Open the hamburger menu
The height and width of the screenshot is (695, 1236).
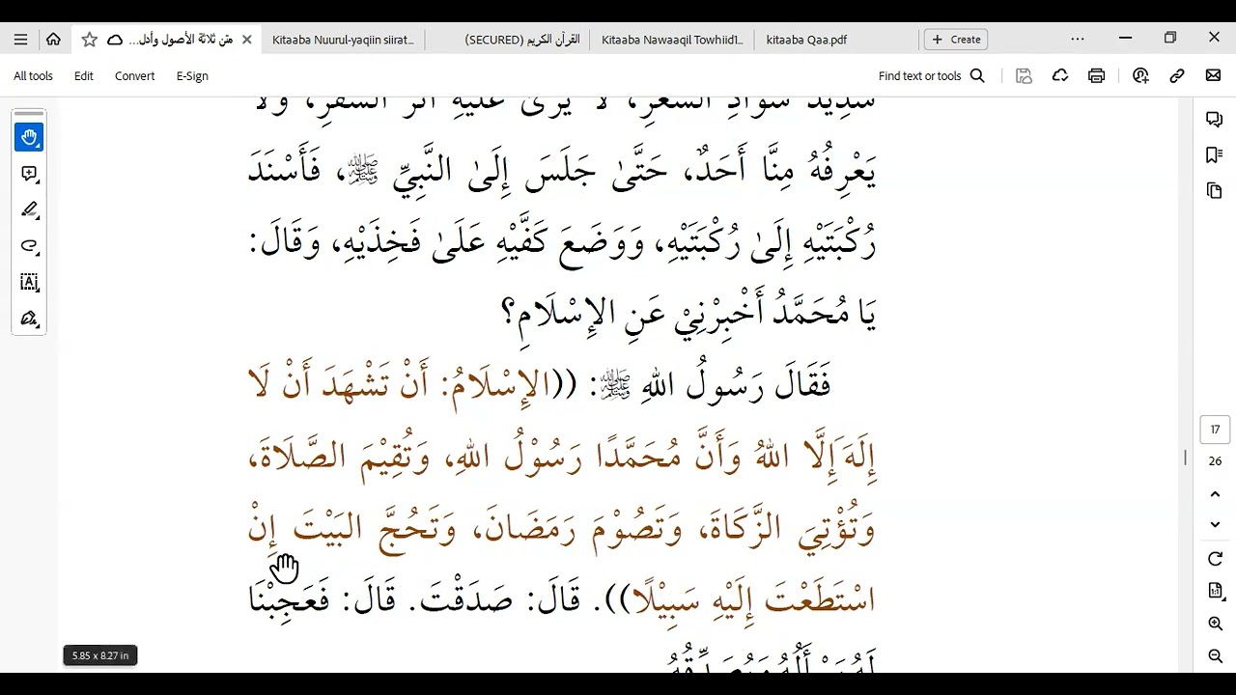[20, 40]
